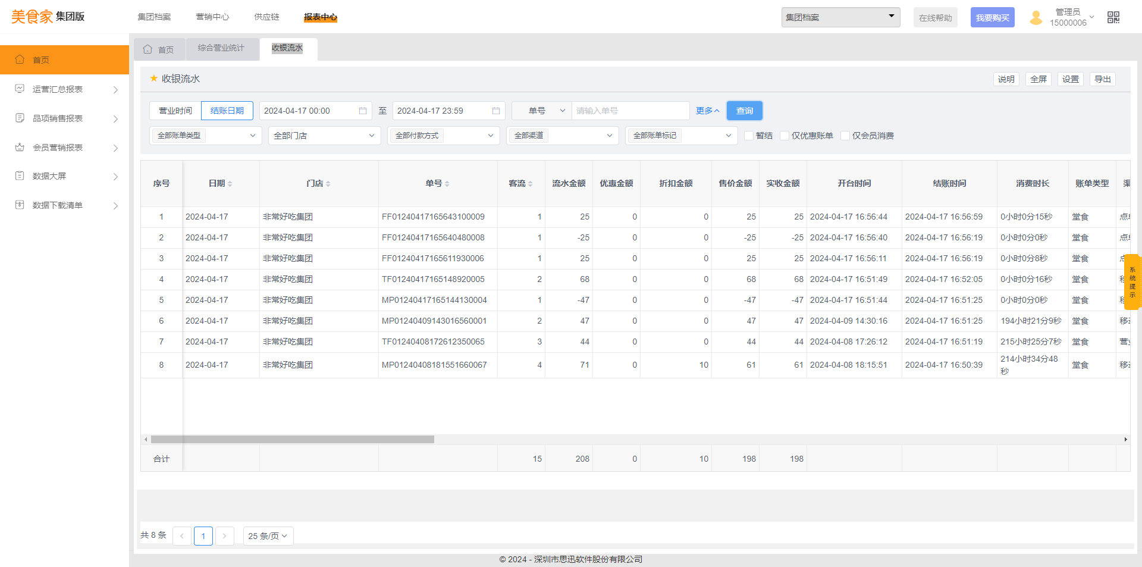
Task: Click horizontal scrollbar right arrow
Action: 1125,440
